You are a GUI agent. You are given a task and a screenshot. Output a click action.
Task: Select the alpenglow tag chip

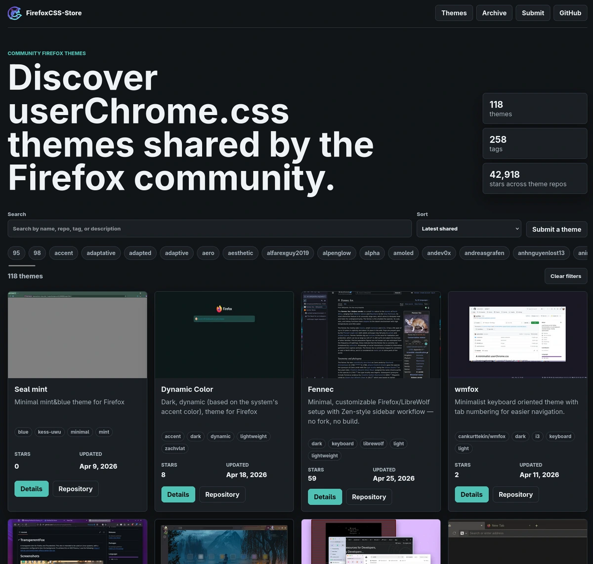point(337,253)
